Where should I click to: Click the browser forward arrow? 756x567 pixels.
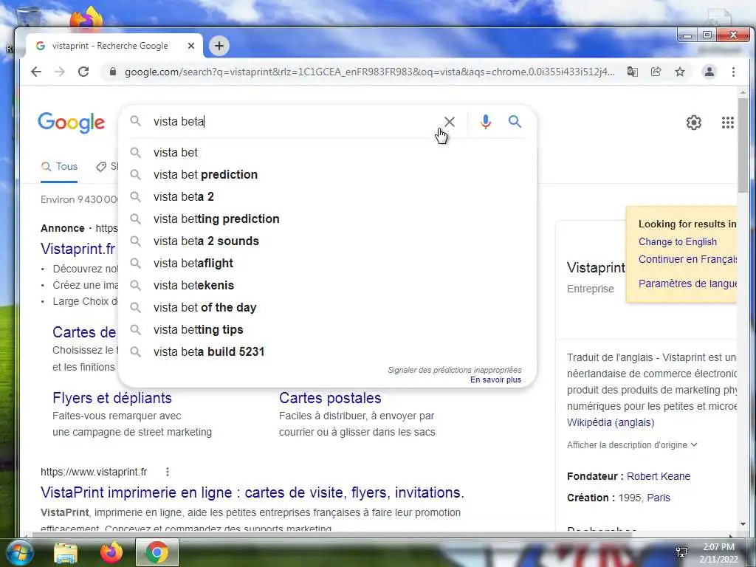pos(60,72)
